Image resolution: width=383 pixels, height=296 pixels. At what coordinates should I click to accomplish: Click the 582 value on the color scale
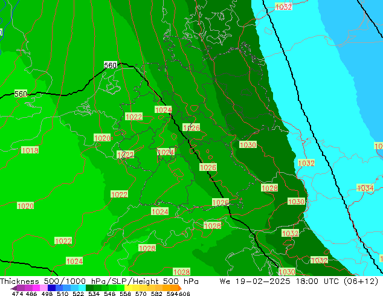(156, 294)
